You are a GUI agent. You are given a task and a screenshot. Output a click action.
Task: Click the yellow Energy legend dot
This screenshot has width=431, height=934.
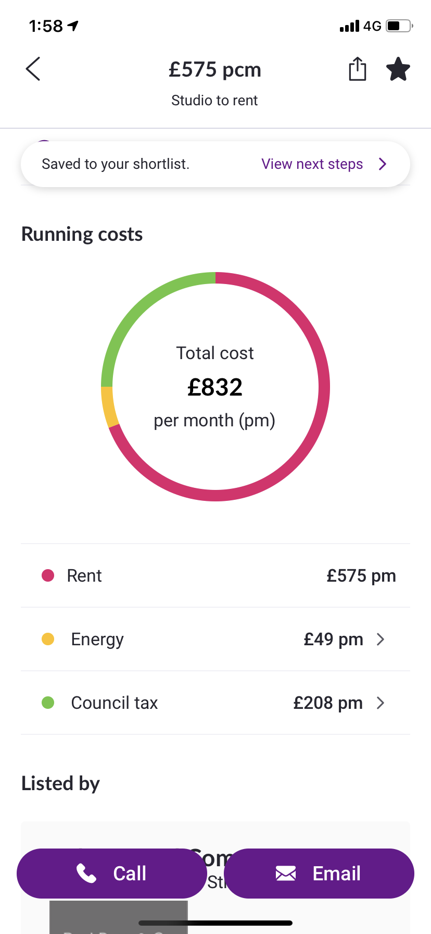(x=48, y=639)
